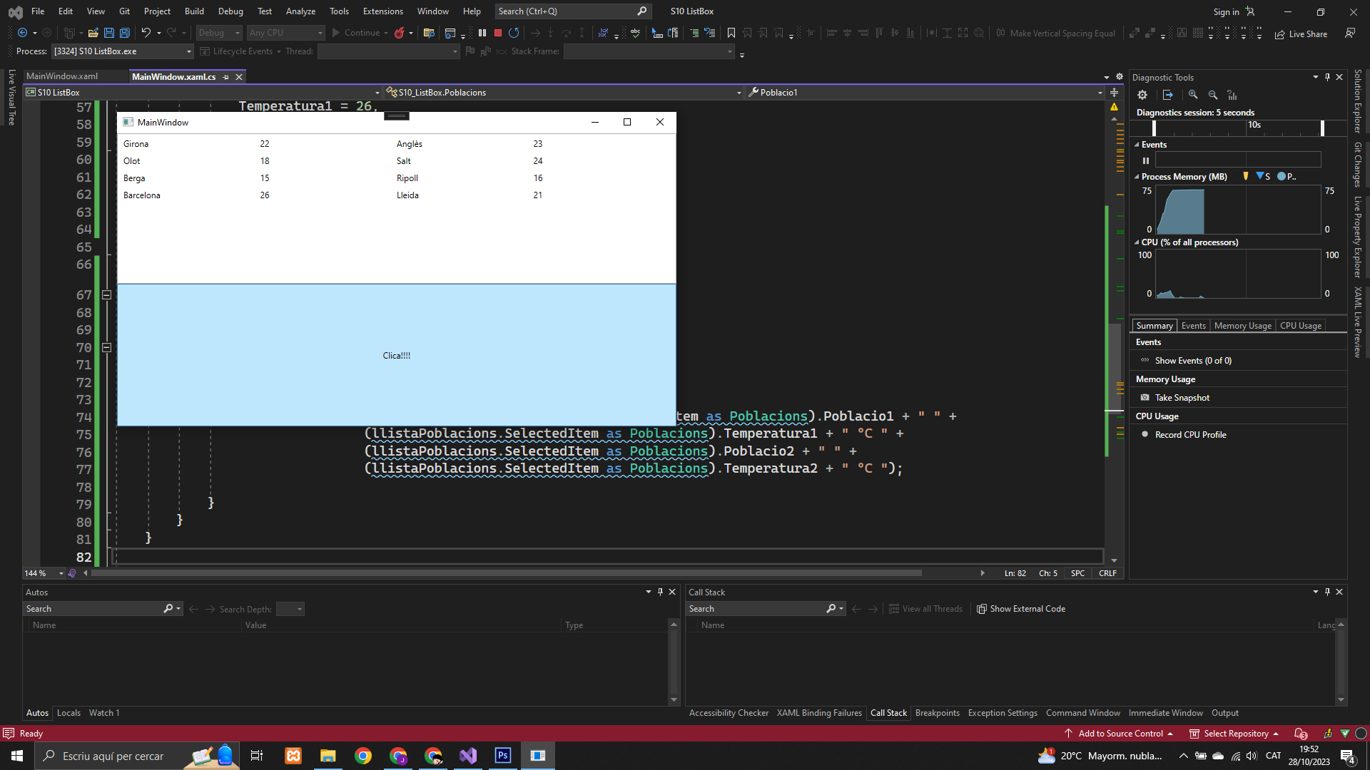
Task: Open Diagnostic Tools settings gear
Action: click(x=1142, y=95)
